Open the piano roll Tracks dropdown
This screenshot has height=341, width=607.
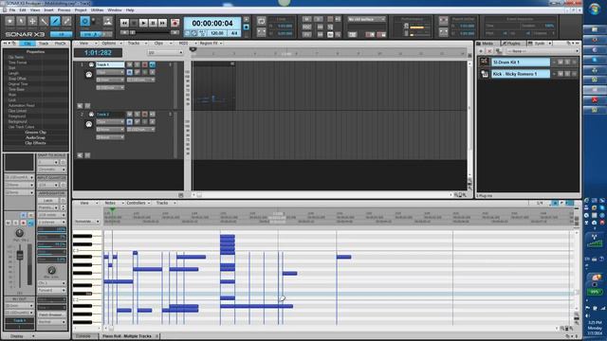[165, 203]
